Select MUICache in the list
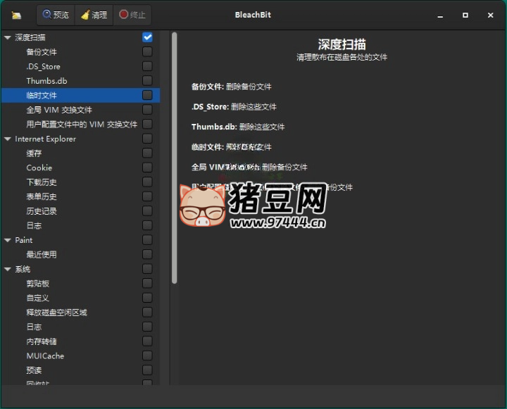This screenshot has width=507, height=409. pos(45,355)
